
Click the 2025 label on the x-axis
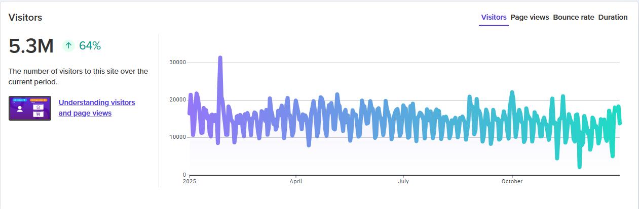[x=189, y=181]
